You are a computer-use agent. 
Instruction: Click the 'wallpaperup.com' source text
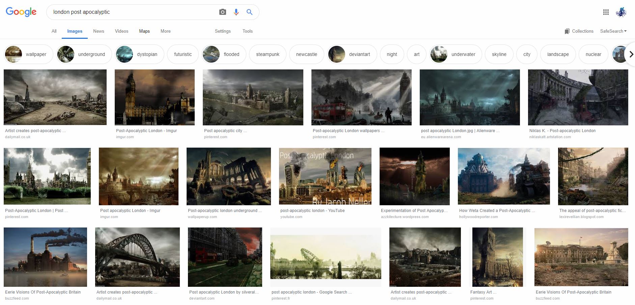coord(202,217)
